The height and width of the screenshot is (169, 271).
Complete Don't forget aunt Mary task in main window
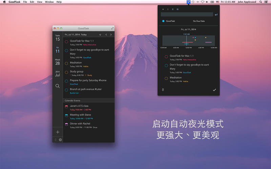66,50
